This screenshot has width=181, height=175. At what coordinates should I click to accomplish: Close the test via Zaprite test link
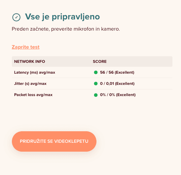click(26, 47)
